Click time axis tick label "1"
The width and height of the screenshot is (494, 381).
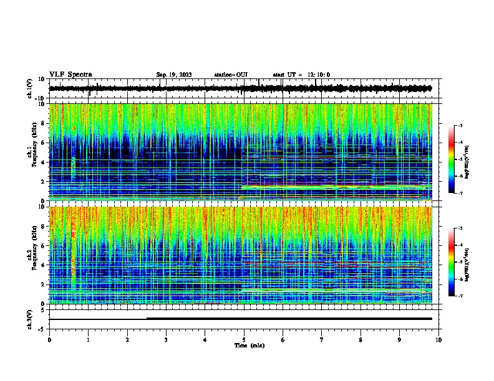(88, 340)
